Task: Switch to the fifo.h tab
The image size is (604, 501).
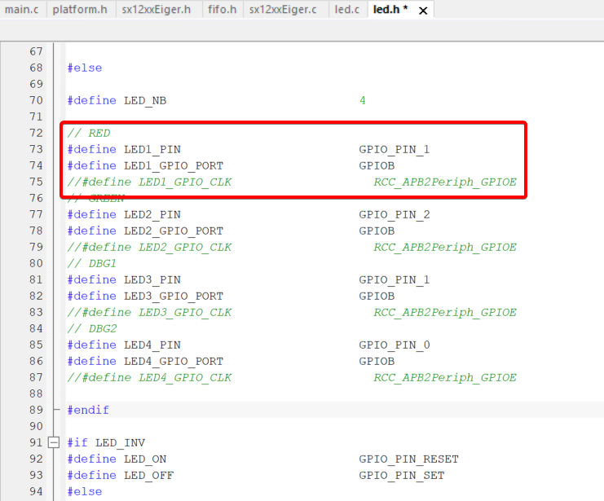Action: [x=222, y=10]
